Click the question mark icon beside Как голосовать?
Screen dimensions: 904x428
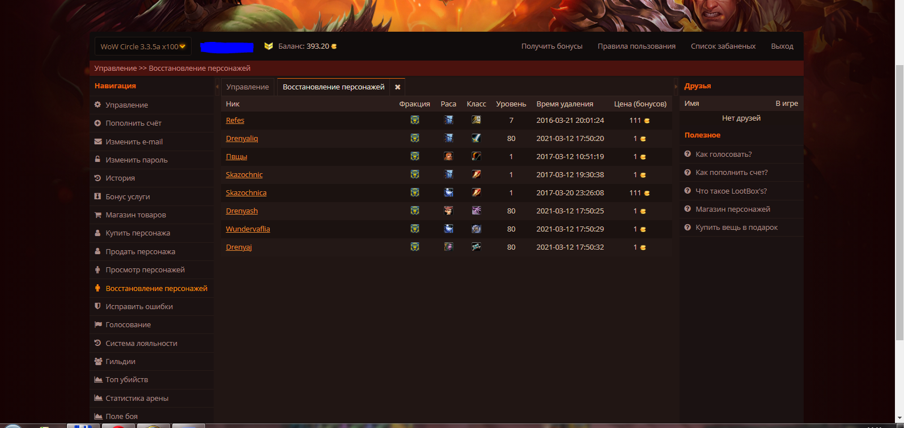(687, 154)
